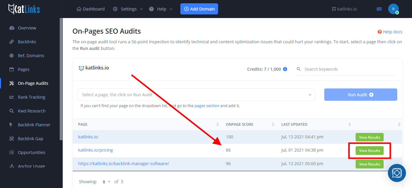Screen dimensions: 412x188
Task: Click the Opportunities list icon
Action: pyautogui.click(x=12, y=153)
